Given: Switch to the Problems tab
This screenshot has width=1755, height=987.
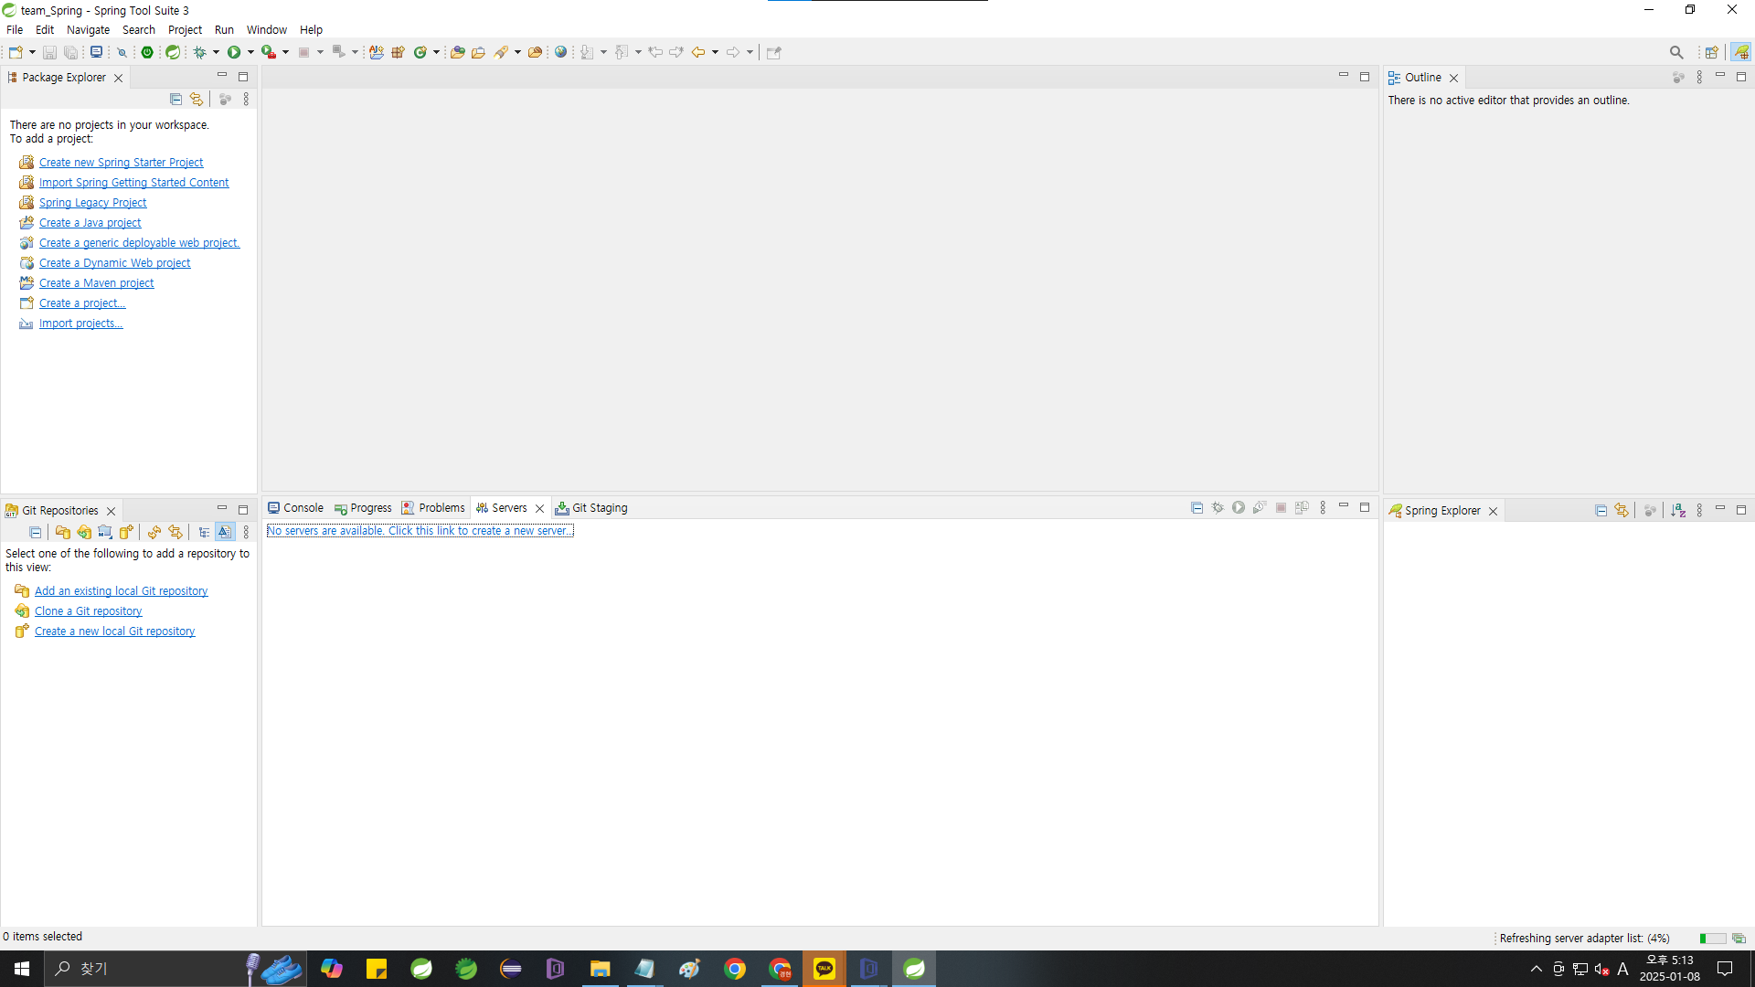Looking at the screenshot, I should click(433, 508).
